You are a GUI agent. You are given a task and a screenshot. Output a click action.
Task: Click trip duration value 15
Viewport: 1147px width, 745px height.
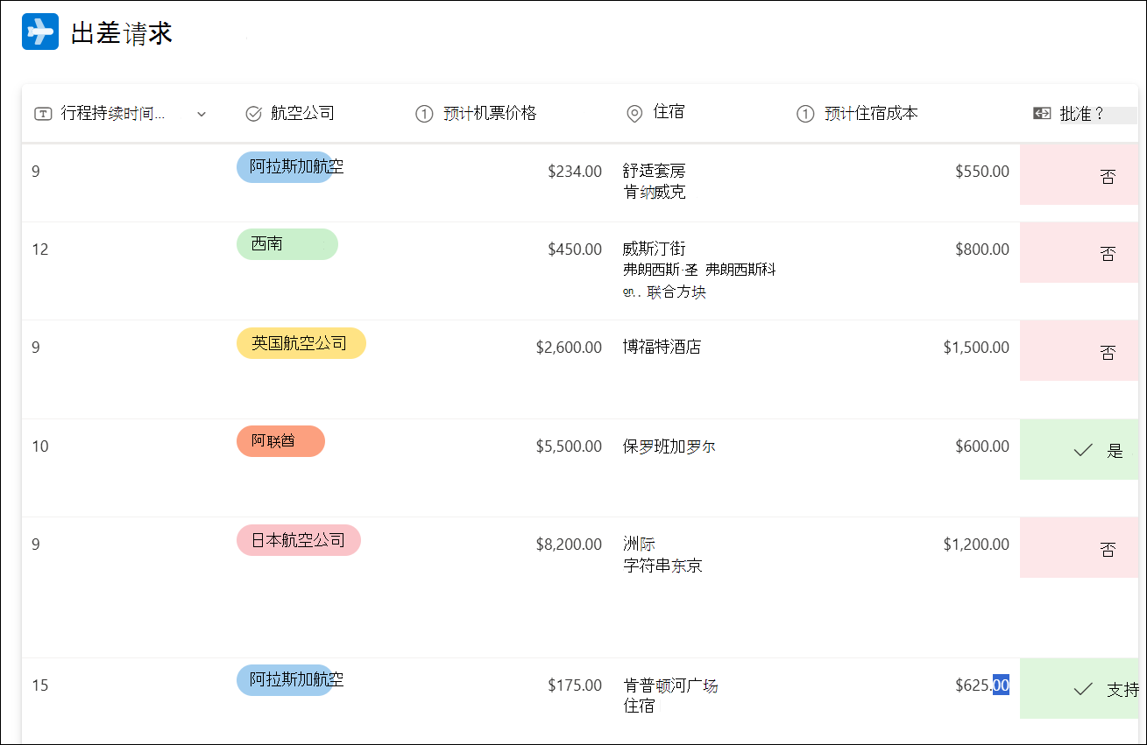coord(40,685)
